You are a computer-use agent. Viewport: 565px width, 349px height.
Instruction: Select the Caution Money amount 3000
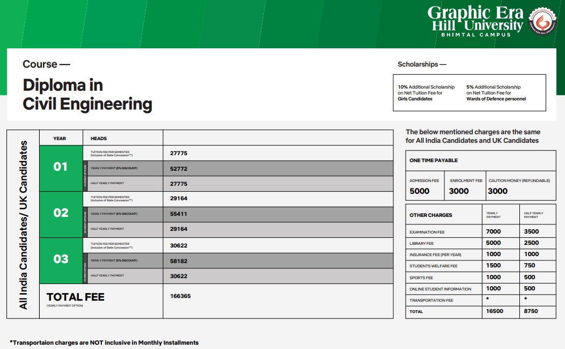click(497, 191)
